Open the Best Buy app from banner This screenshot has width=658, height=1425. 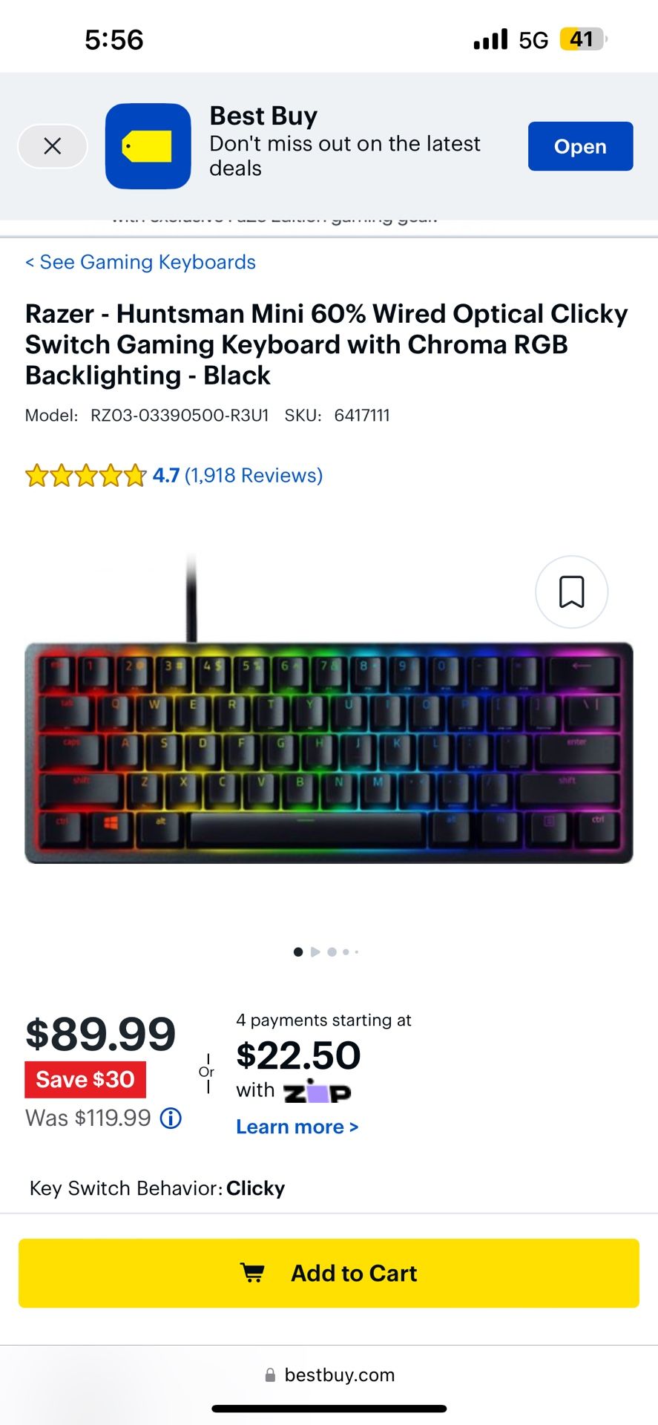coord(580,146)
